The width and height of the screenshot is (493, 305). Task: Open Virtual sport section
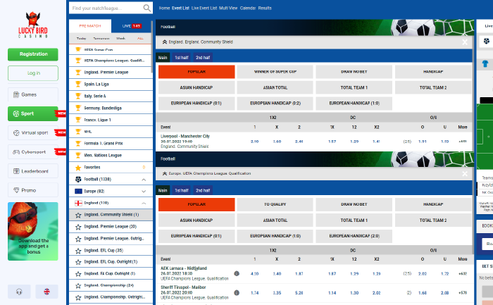pyautogui.click(x=33, y=132)
